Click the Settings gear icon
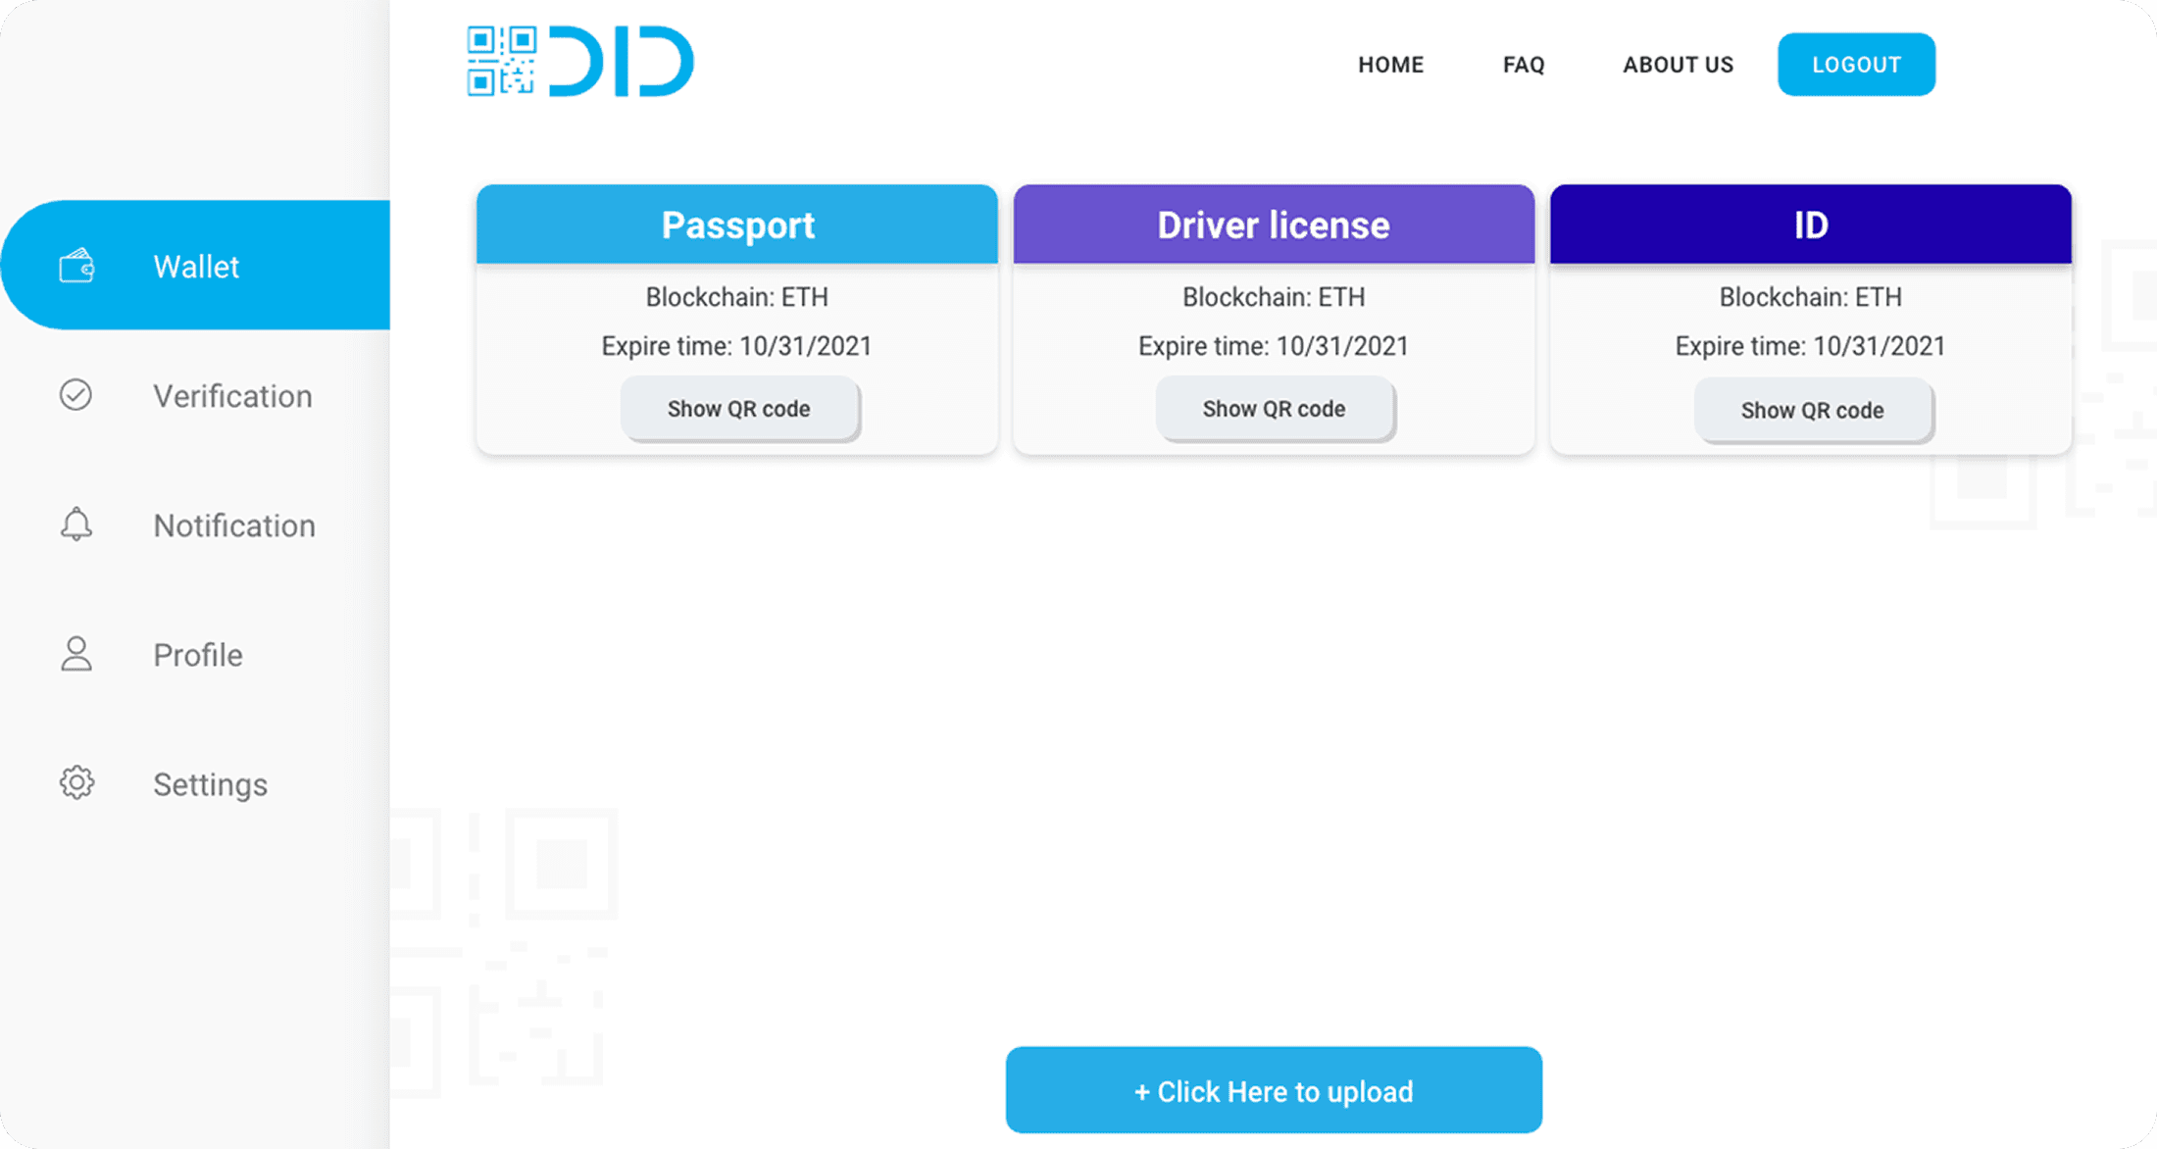 [x=76, y=783]
